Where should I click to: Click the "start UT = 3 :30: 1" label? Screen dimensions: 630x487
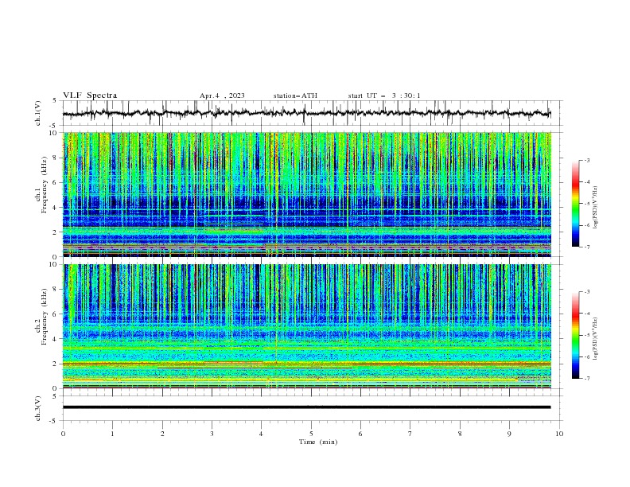coord(384,95)
